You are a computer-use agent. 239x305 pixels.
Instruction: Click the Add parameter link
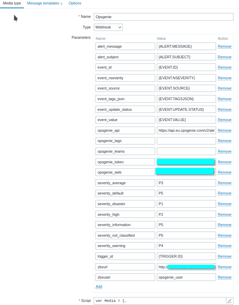[x=99, y=286]
